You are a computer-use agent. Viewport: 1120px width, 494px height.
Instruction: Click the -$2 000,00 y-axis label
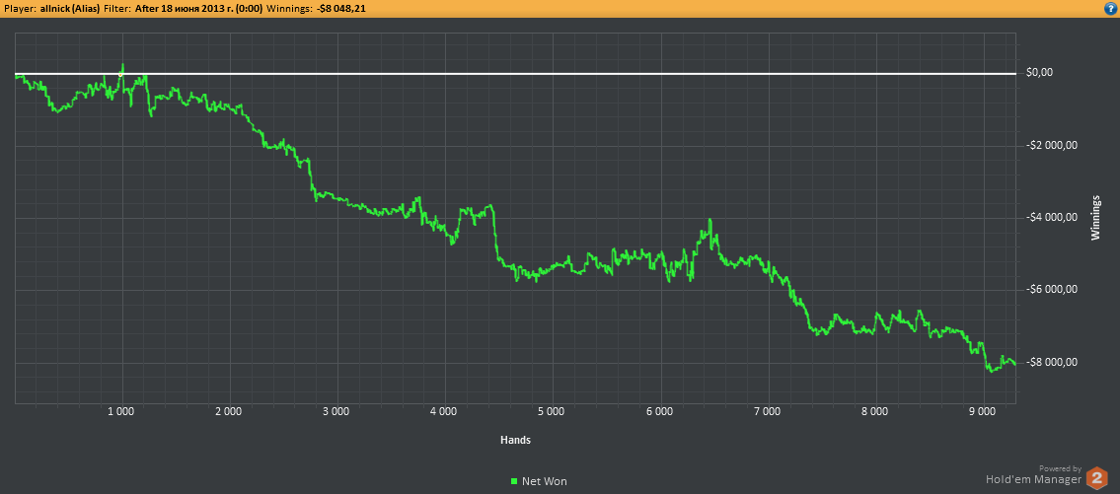click(x=1051, y=145)
